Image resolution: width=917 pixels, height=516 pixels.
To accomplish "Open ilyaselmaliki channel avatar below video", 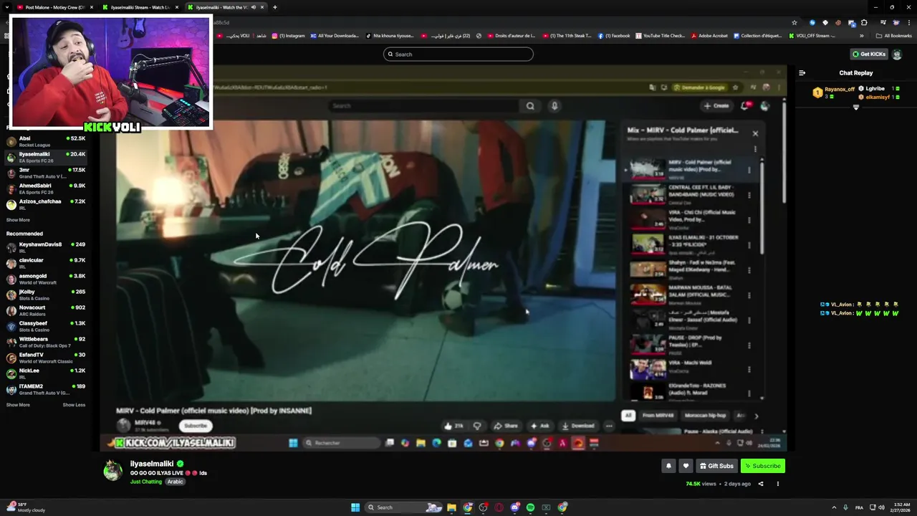I will (x=113, y=471).
